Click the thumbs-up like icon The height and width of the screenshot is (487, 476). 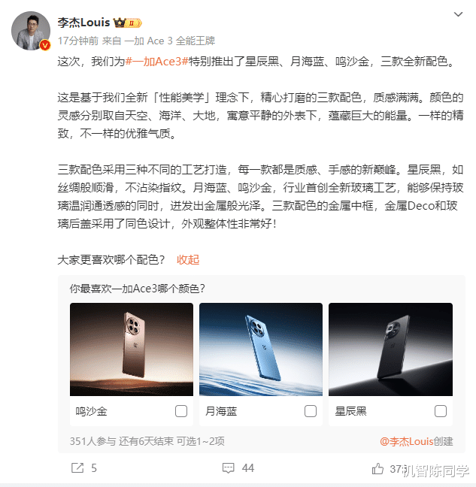(x=377, y=468)
